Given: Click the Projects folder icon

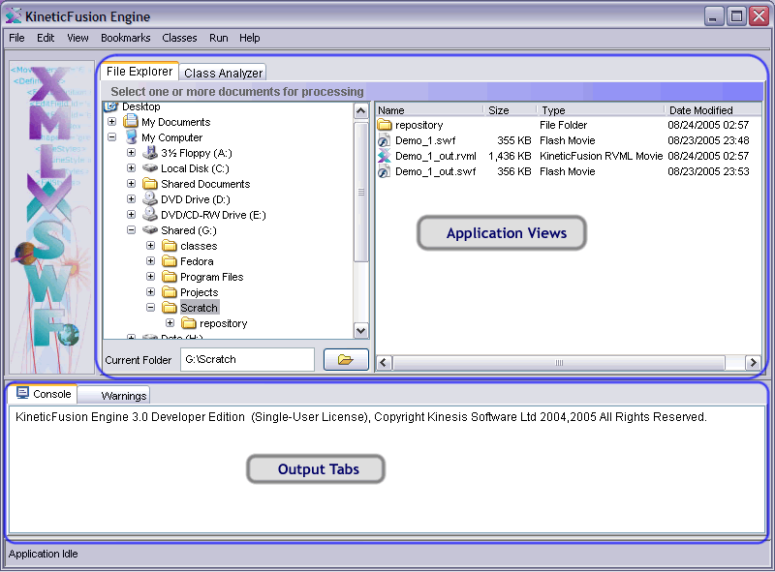Looking at the screenshot, I should point(170,292).
